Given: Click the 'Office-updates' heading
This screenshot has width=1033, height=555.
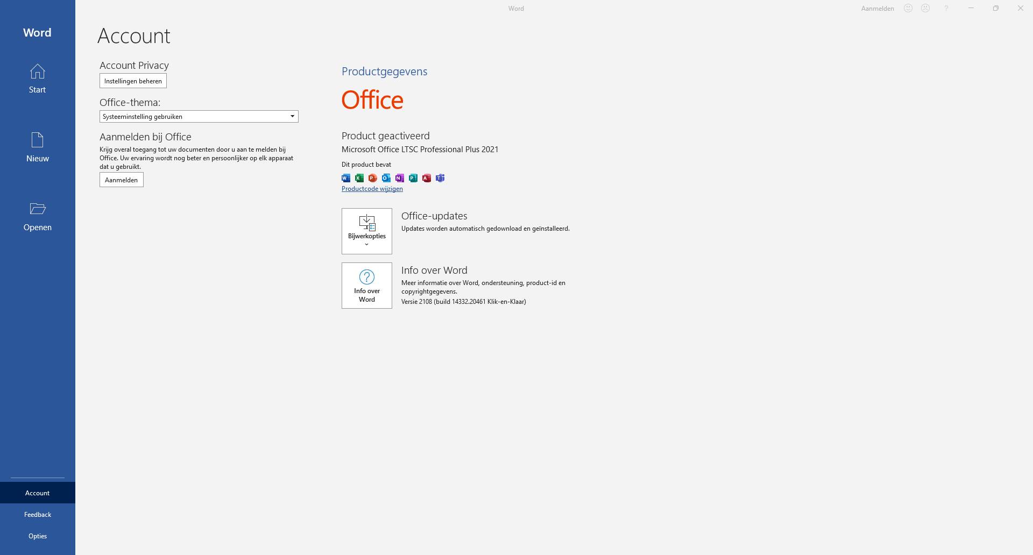Looking at the screenshot, I should [434, 216].
